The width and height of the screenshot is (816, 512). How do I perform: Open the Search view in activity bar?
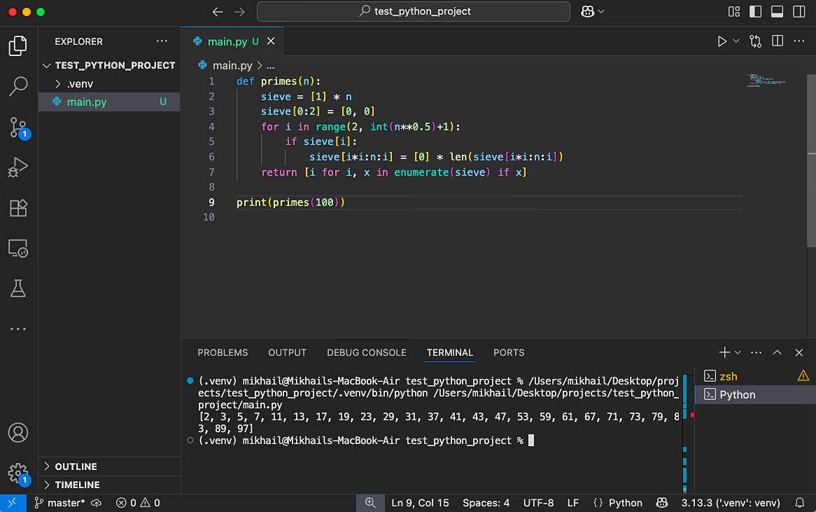click(x=18, y=87)
